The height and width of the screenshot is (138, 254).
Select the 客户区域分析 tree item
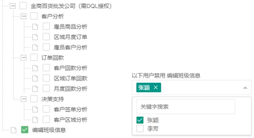(71, 120)
